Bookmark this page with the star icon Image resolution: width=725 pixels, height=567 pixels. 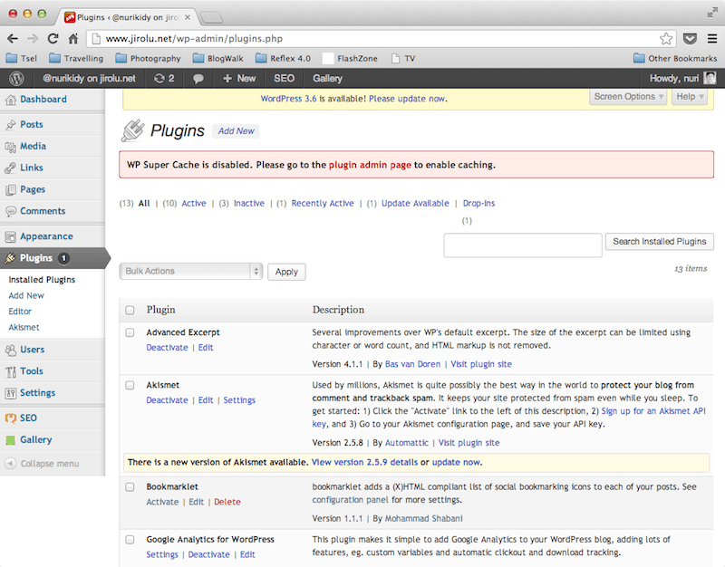click(x=666, y=39)
